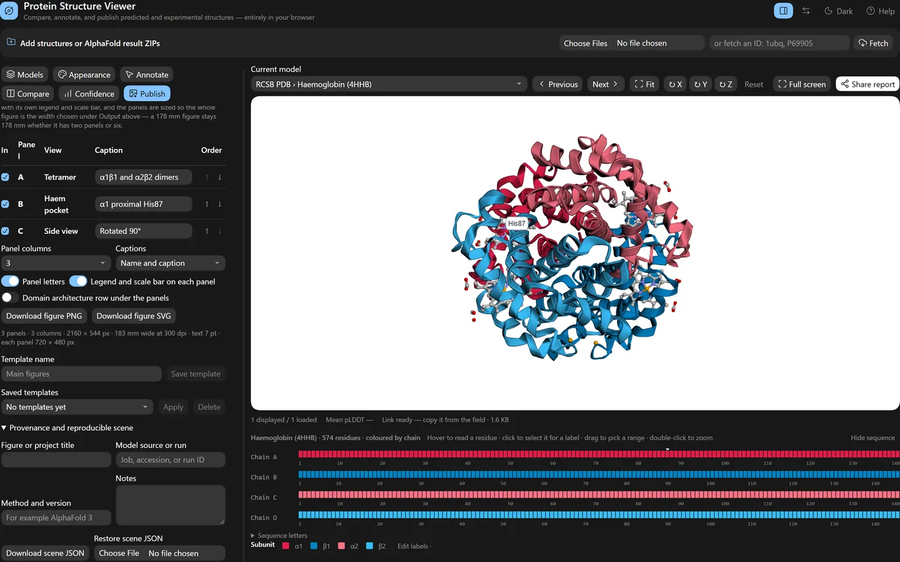
Task: Toggle the Panel letters switch
Action: click(10, 281)
